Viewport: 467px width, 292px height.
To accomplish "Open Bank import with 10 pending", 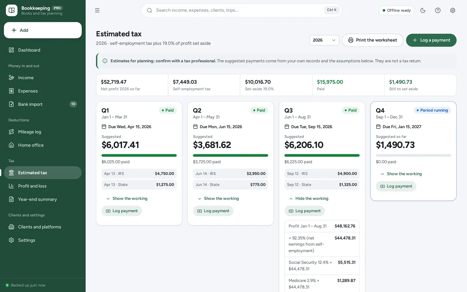I will coord(43,104).
